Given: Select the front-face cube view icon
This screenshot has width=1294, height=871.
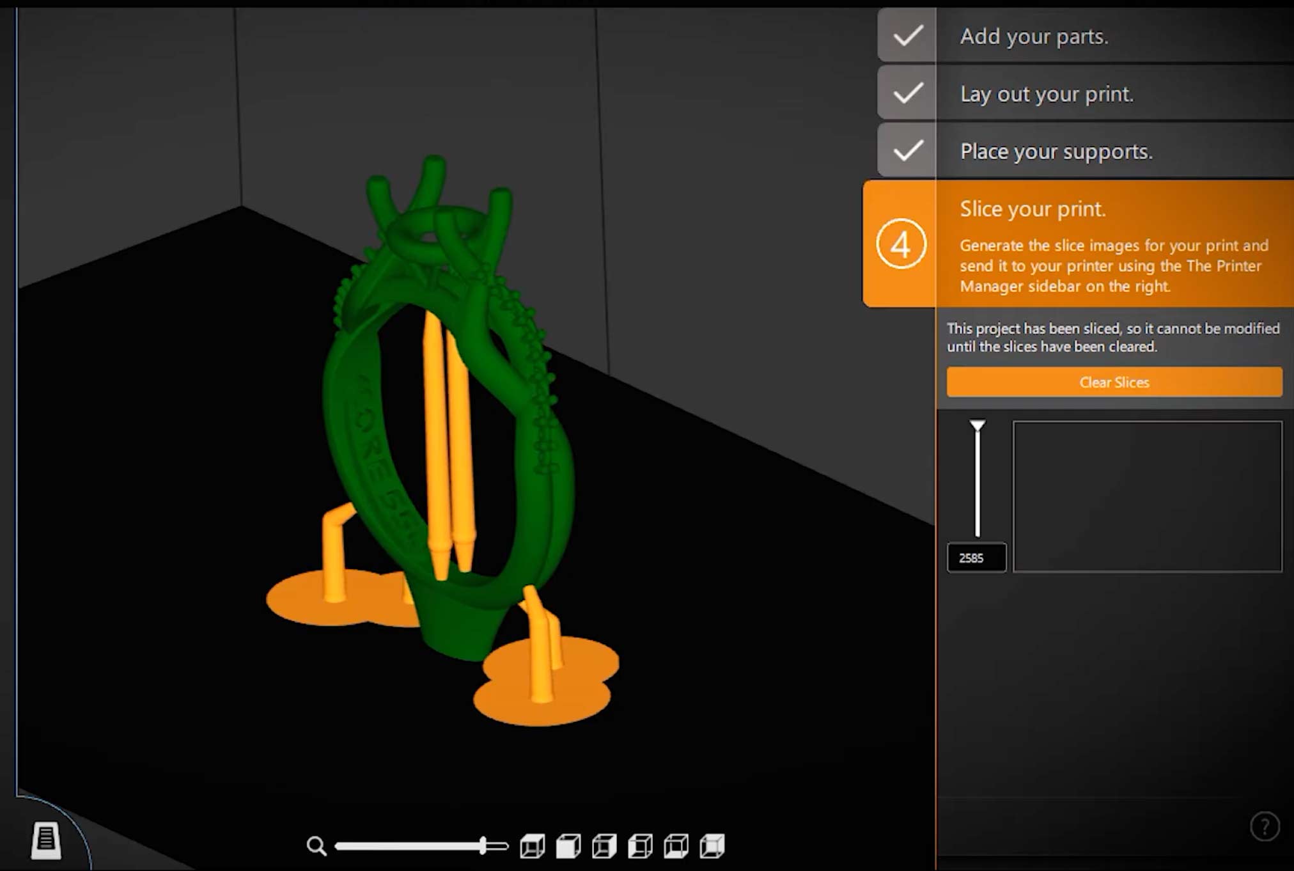Looking at the screenshot, I should [x=568, y=846].
